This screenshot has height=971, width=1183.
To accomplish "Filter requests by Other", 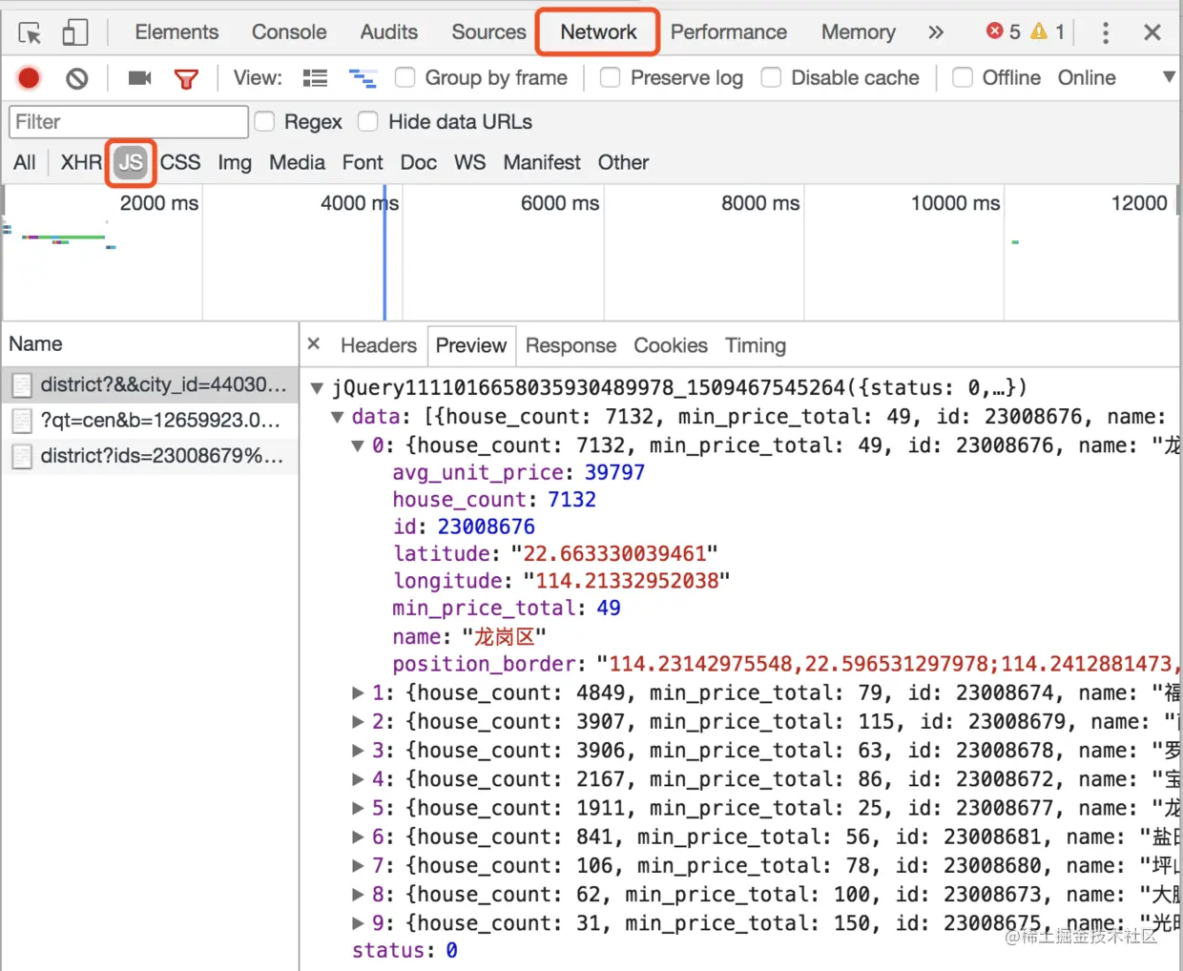I will tap(623, 162).
